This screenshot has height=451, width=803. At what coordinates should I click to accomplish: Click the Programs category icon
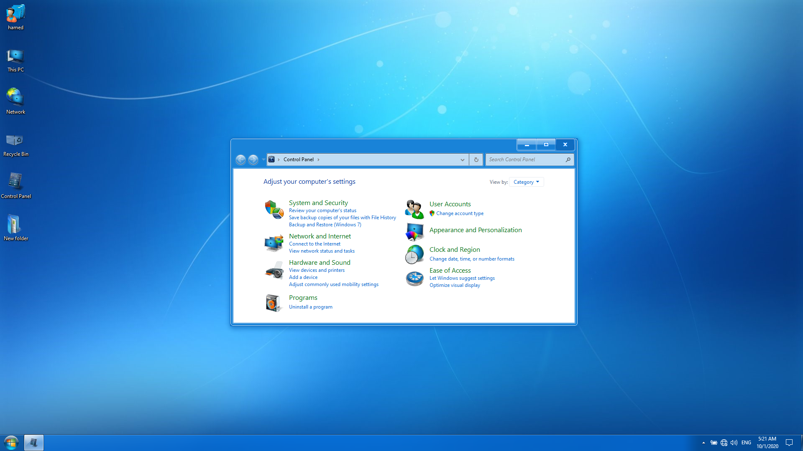tap(273, 303)
